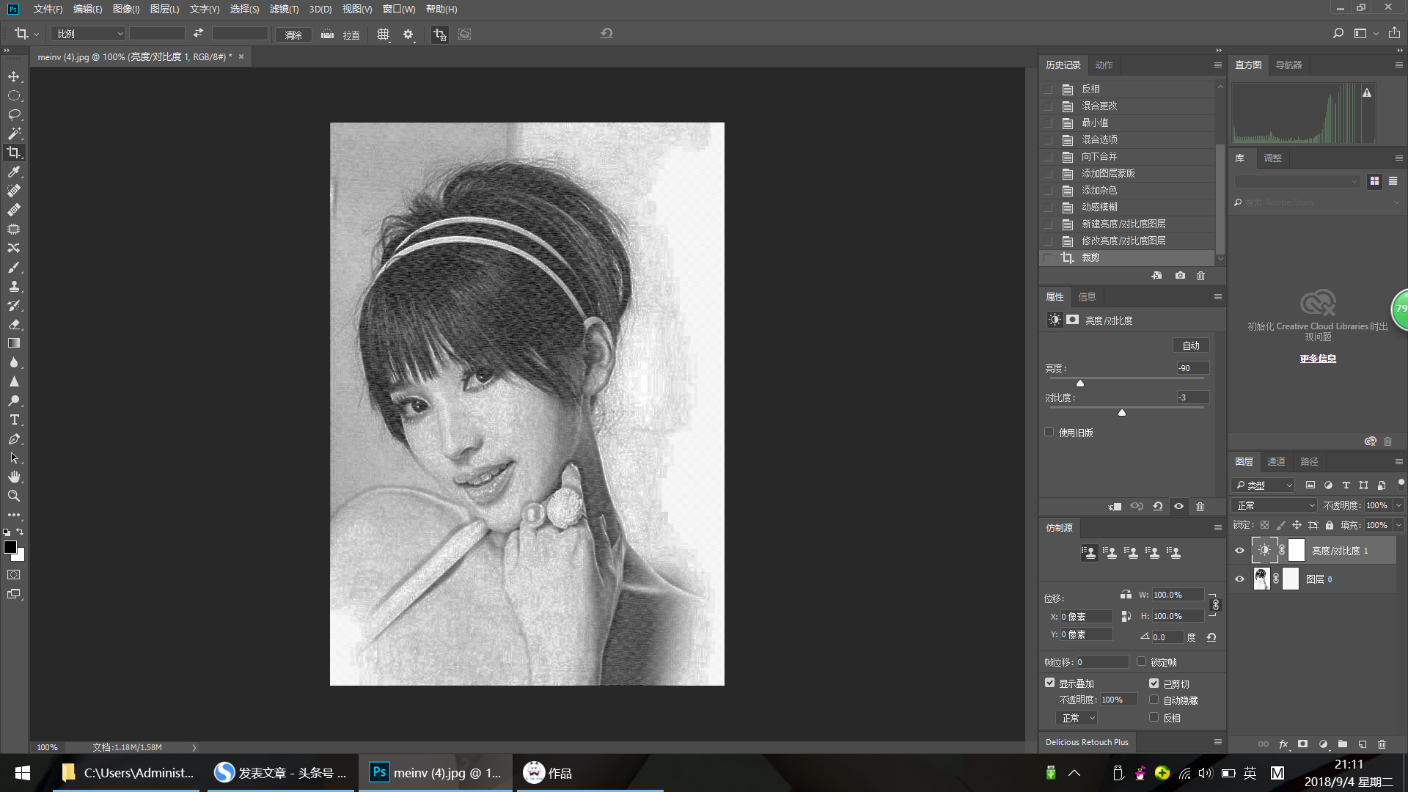
Task: Enable the 反相 checkbox in Clone Source
Action: point(1154,717)
